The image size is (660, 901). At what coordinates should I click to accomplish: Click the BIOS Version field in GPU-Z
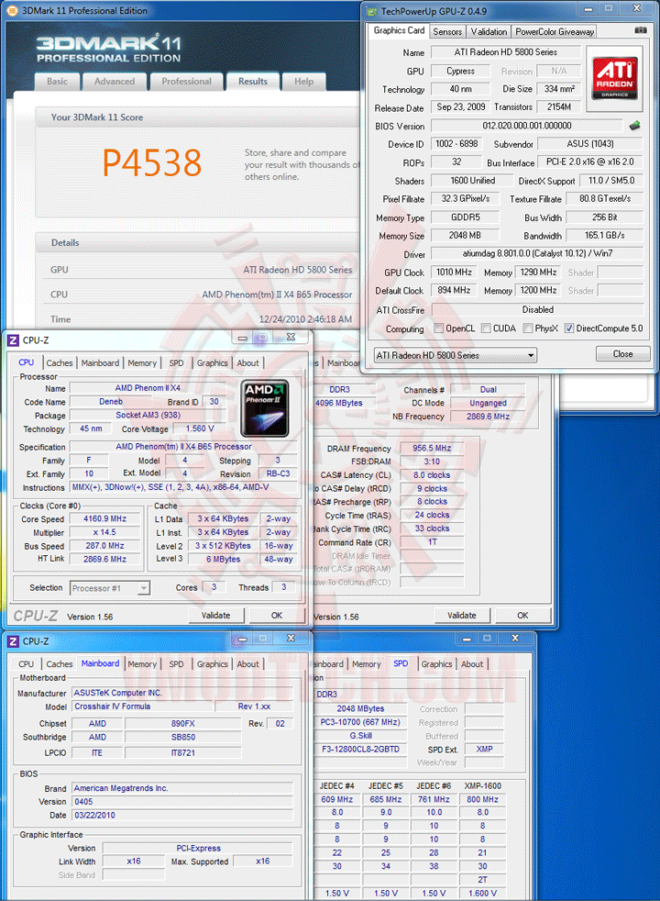tap(527, 126)
